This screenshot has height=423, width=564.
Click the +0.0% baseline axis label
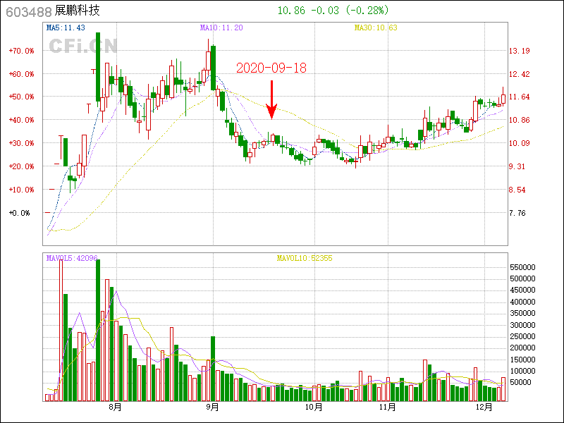(20, 212)
